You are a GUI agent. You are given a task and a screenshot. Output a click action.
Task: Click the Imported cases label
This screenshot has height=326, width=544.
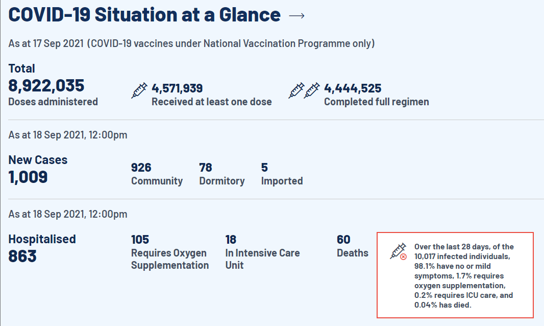point(282,181)
